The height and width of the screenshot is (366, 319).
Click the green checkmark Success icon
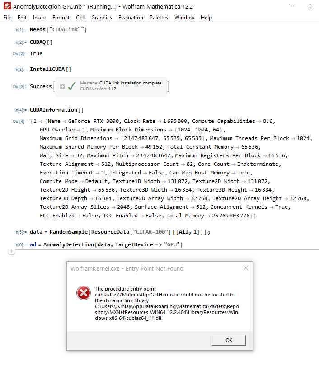point(72,86)
